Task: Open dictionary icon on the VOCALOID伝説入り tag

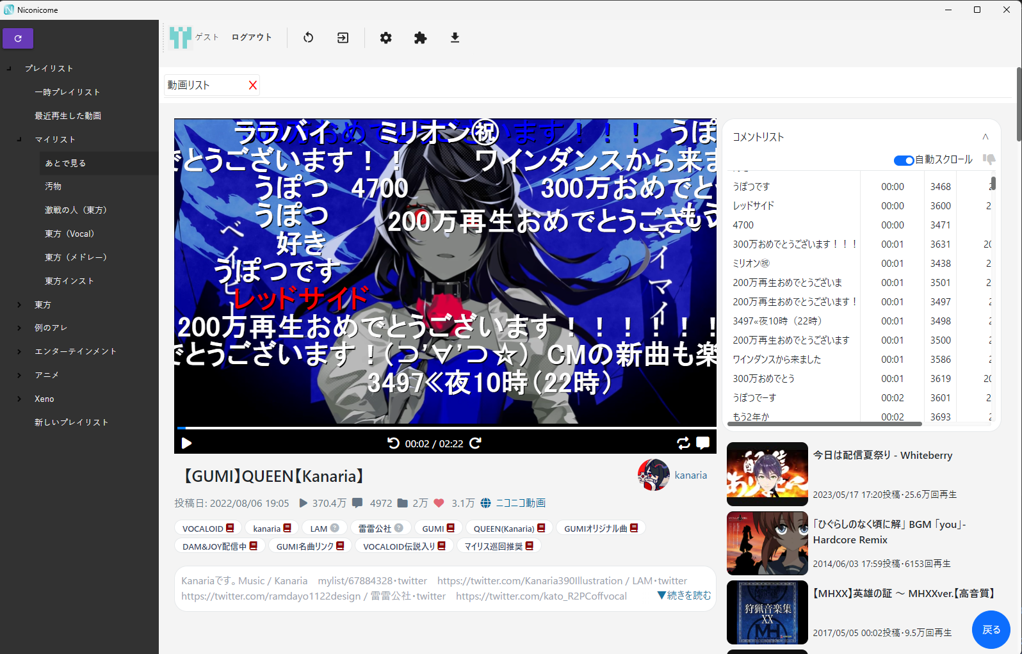Action: (x=441, y=546)
